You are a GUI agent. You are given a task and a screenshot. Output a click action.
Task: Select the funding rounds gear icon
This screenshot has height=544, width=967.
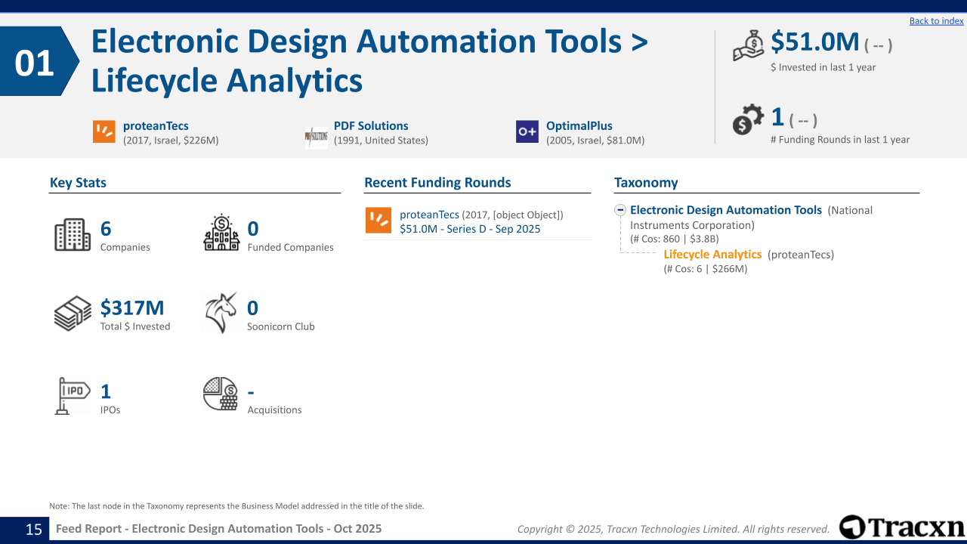tap(747, 119)
